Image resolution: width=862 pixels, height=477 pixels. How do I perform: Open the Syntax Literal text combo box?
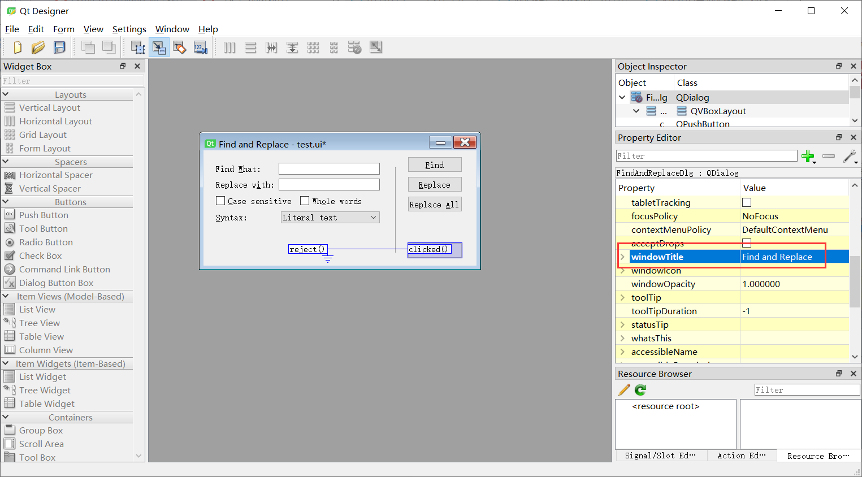330,218
